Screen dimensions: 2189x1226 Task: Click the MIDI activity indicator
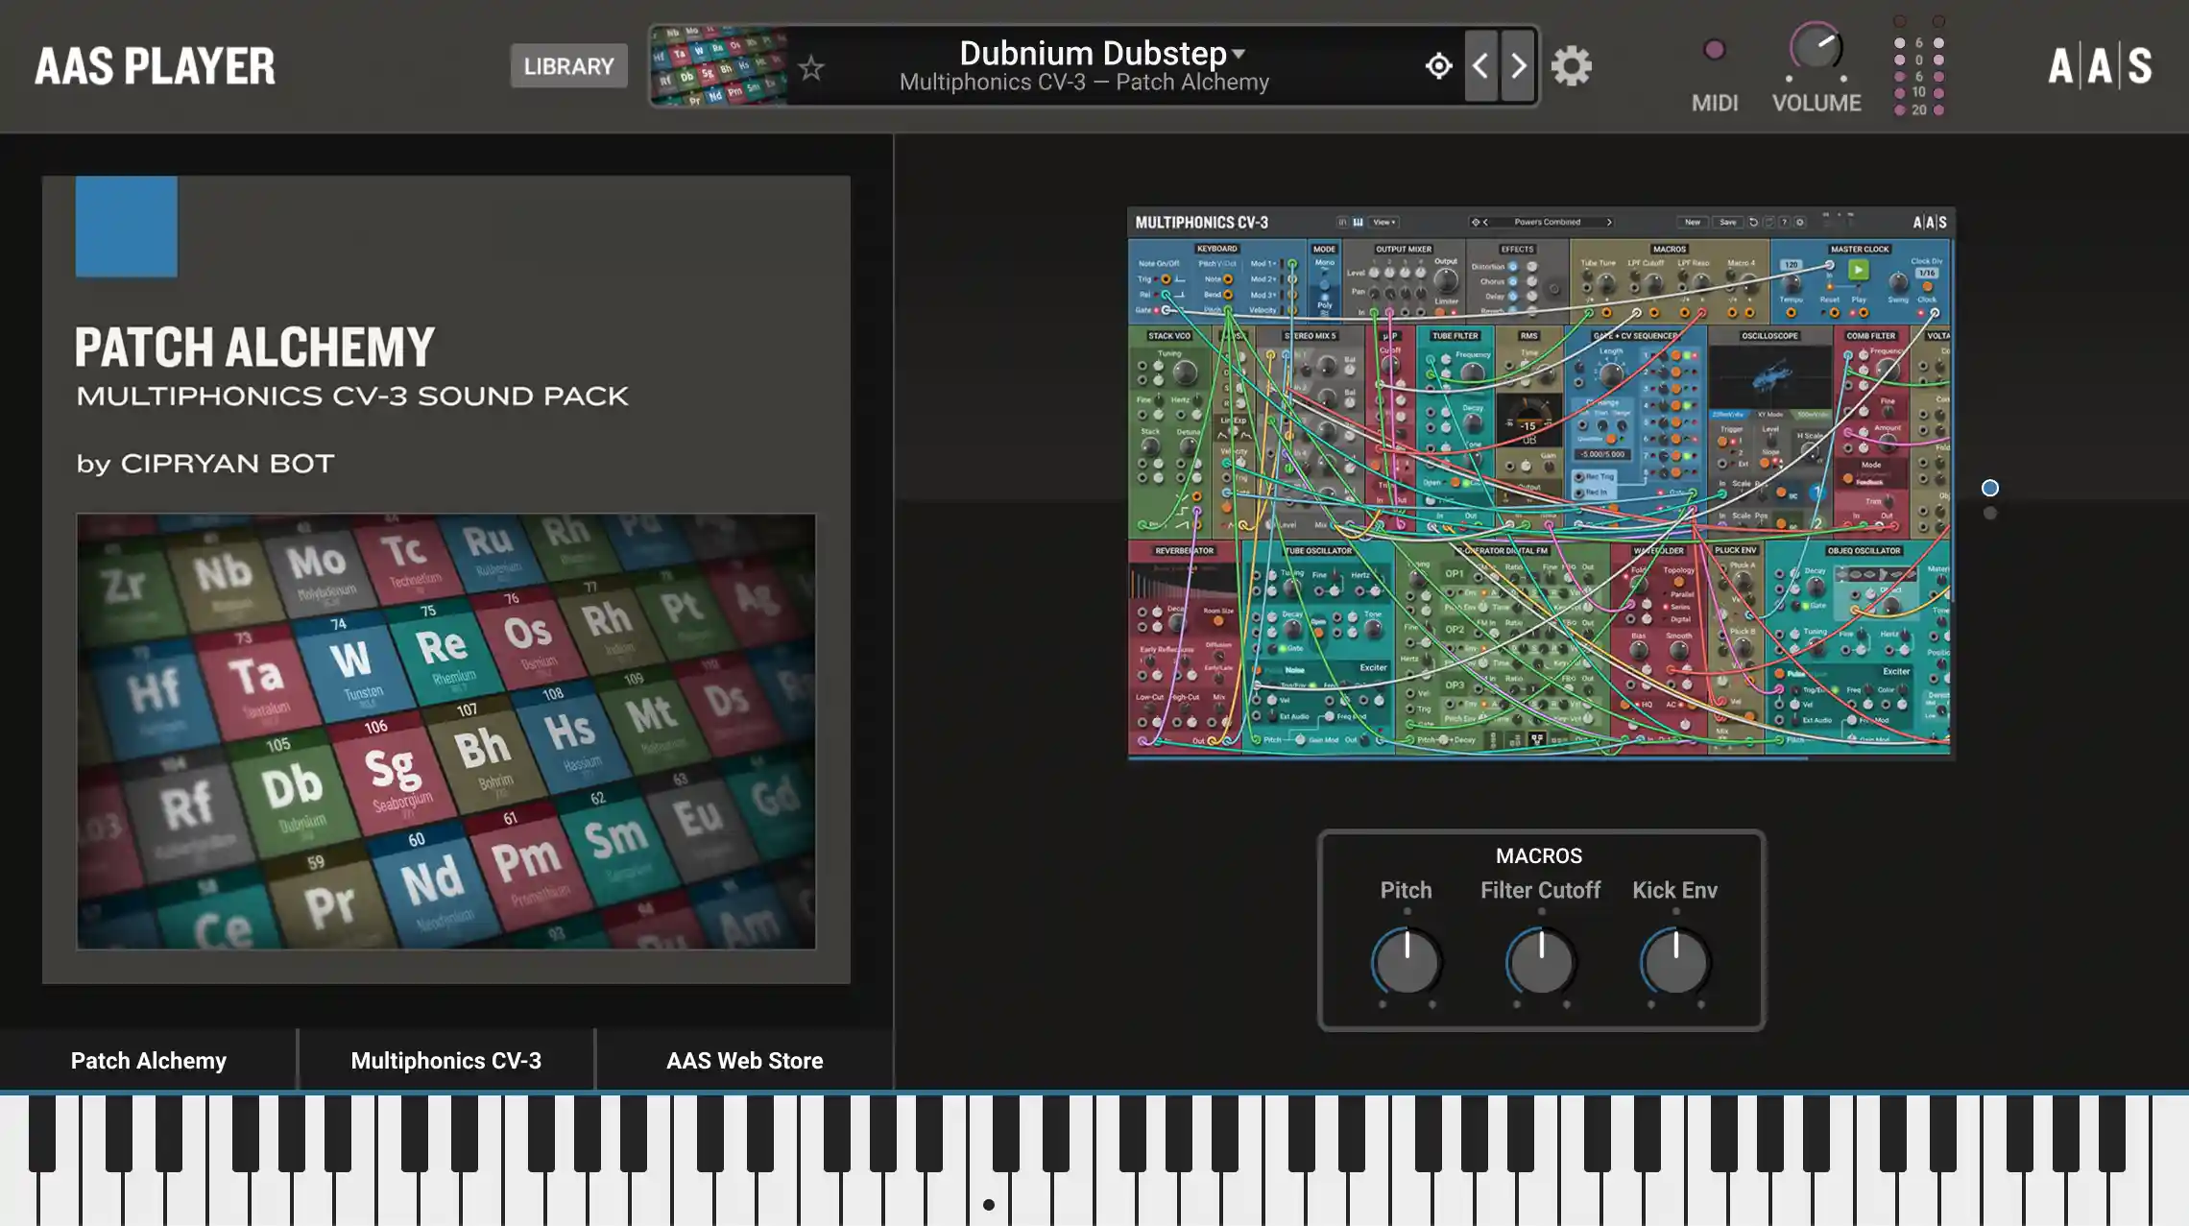coord(1714,50)
